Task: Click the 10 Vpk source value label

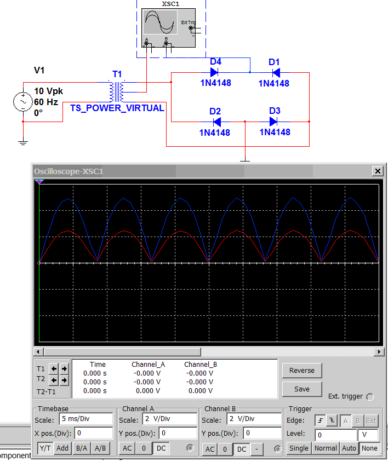Action: click(49, 91)
